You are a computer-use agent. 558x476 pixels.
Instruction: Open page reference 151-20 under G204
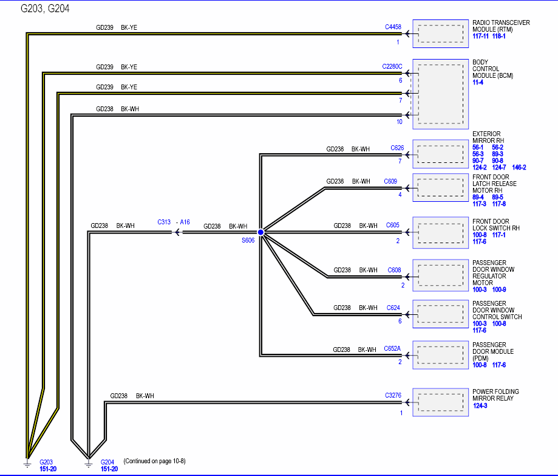[x=109, y=469]
